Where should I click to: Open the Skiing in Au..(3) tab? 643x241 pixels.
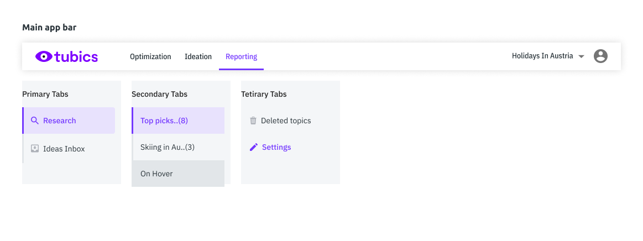[168, 147]
